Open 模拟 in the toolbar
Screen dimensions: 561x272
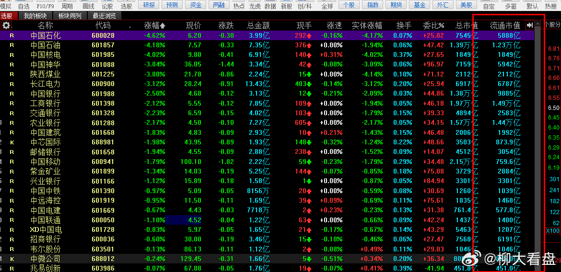(x=5, y=6)
